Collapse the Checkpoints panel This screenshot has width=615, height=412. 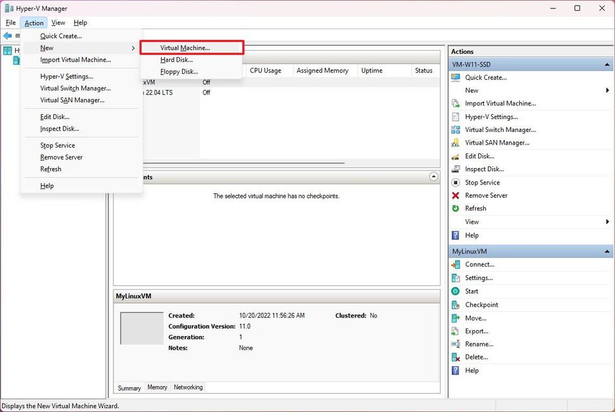click(434, 176)
